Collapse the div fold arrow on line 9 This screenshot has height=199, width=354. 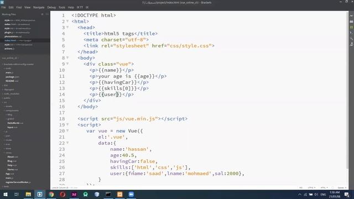67,64
